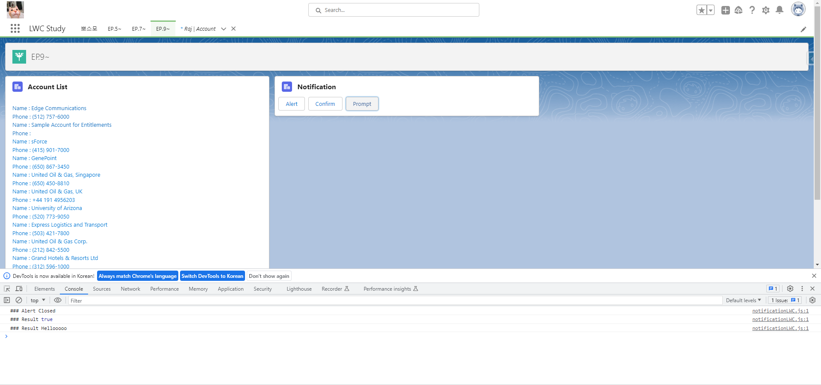Focus the console Filter field

point(395,300)
